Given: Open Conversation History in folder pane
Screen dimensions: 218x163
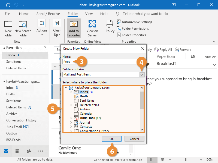Looking at the screenshot, I should [22, 120].
